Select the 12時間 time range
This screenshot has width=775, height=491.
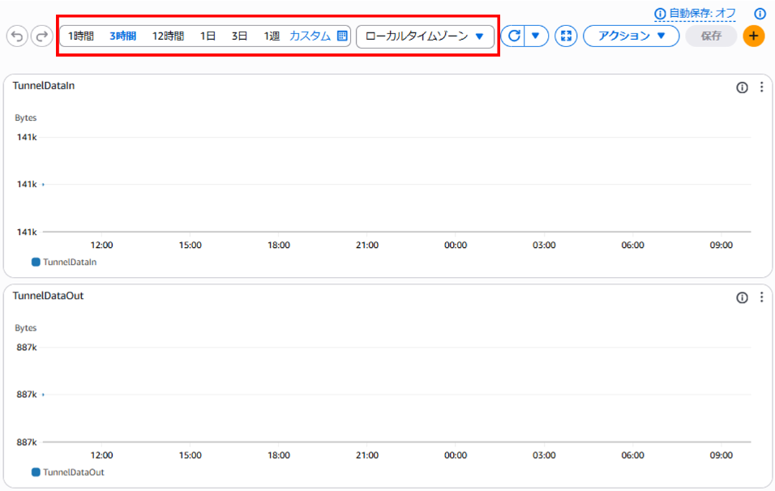pos(168,36)
